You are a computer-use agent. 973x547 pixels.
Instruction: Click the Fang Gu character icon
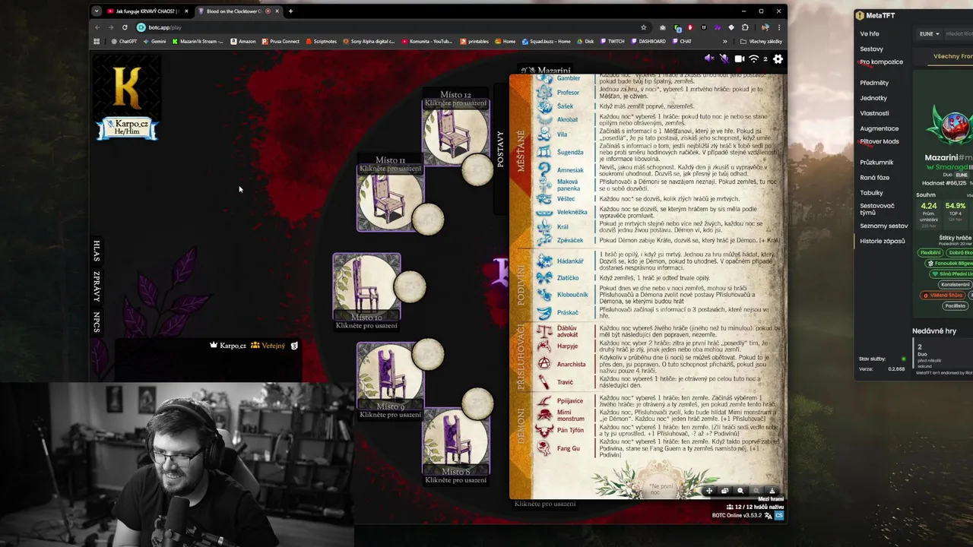(544, 448)
